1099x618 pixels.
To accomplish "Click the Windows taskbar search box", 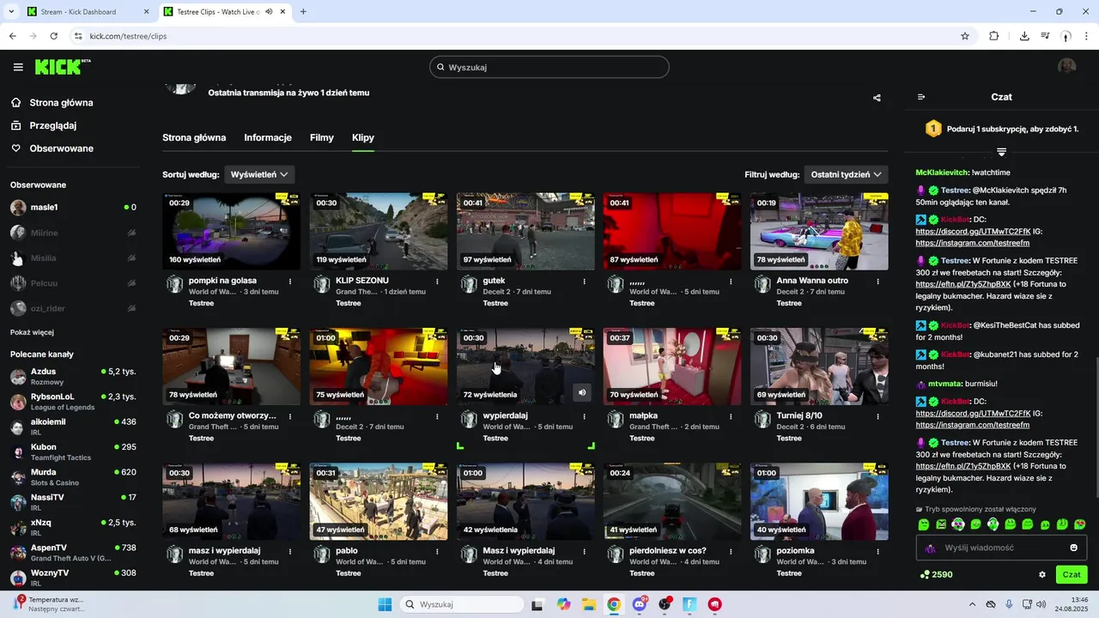I will point(462,604).
